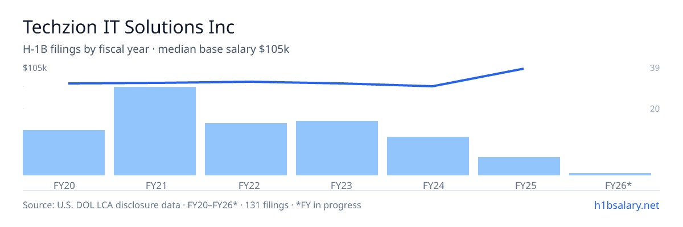This screenshot has height=227, width=683.
Task: Click the source DOL LCA footnote text
Action: [192, 205]
